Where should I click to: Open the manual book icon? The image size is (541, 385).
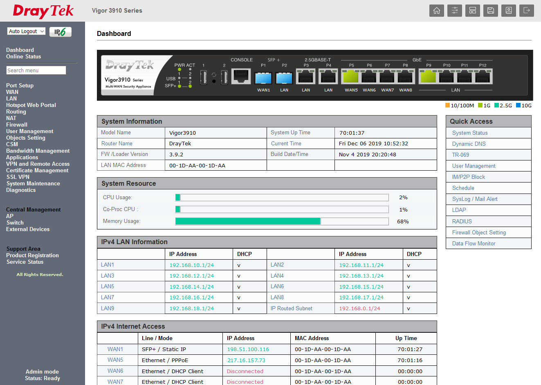pos(508,11)
